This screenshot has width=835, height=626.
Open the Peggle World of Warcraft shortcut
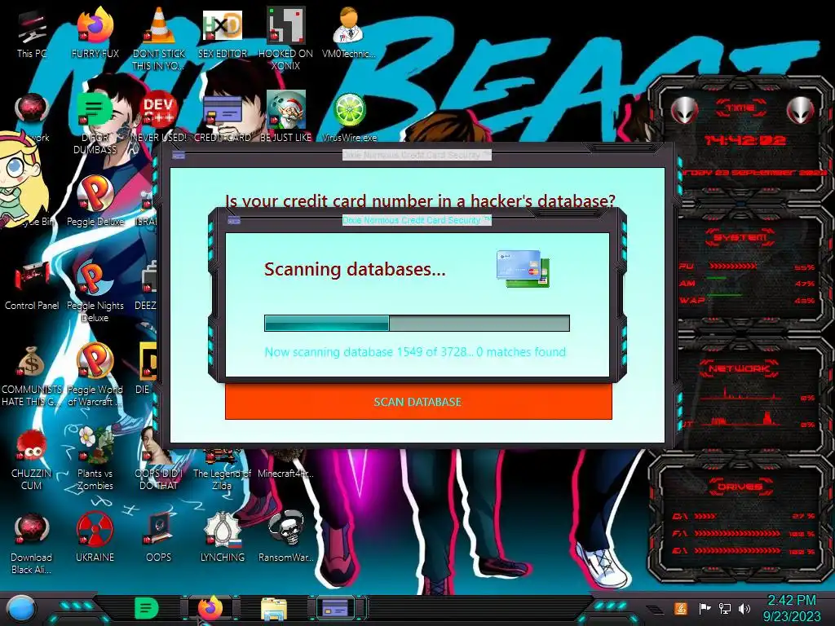coord(95,375)
